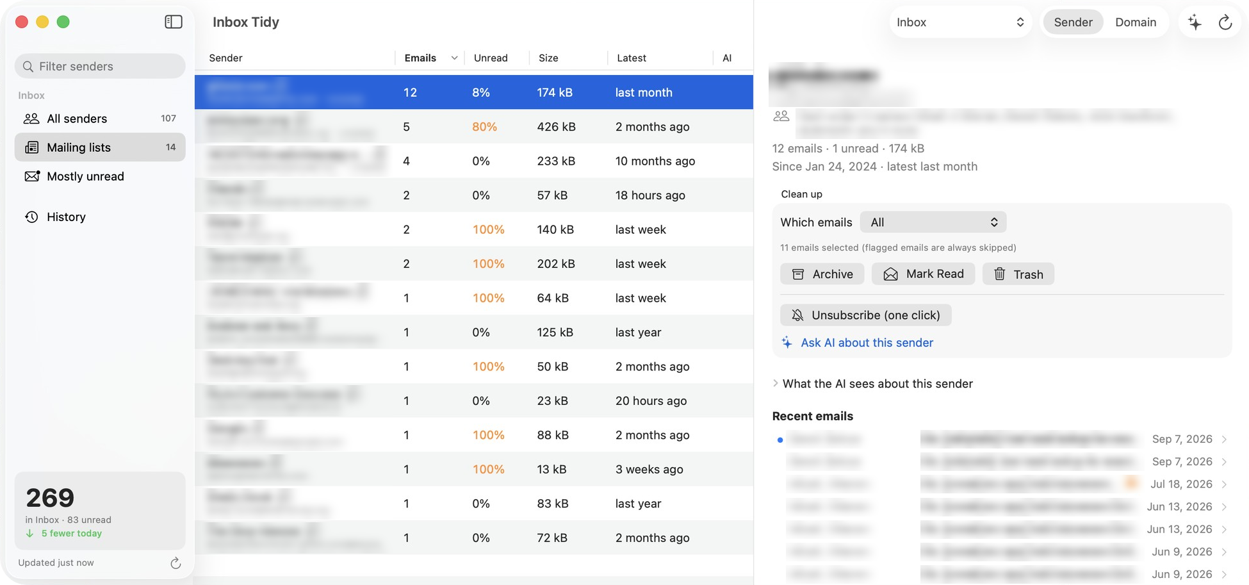Open the Jul 18, 2026 email chevron
Viewport: 1249px width, 585px height.
click(1224, 484)
